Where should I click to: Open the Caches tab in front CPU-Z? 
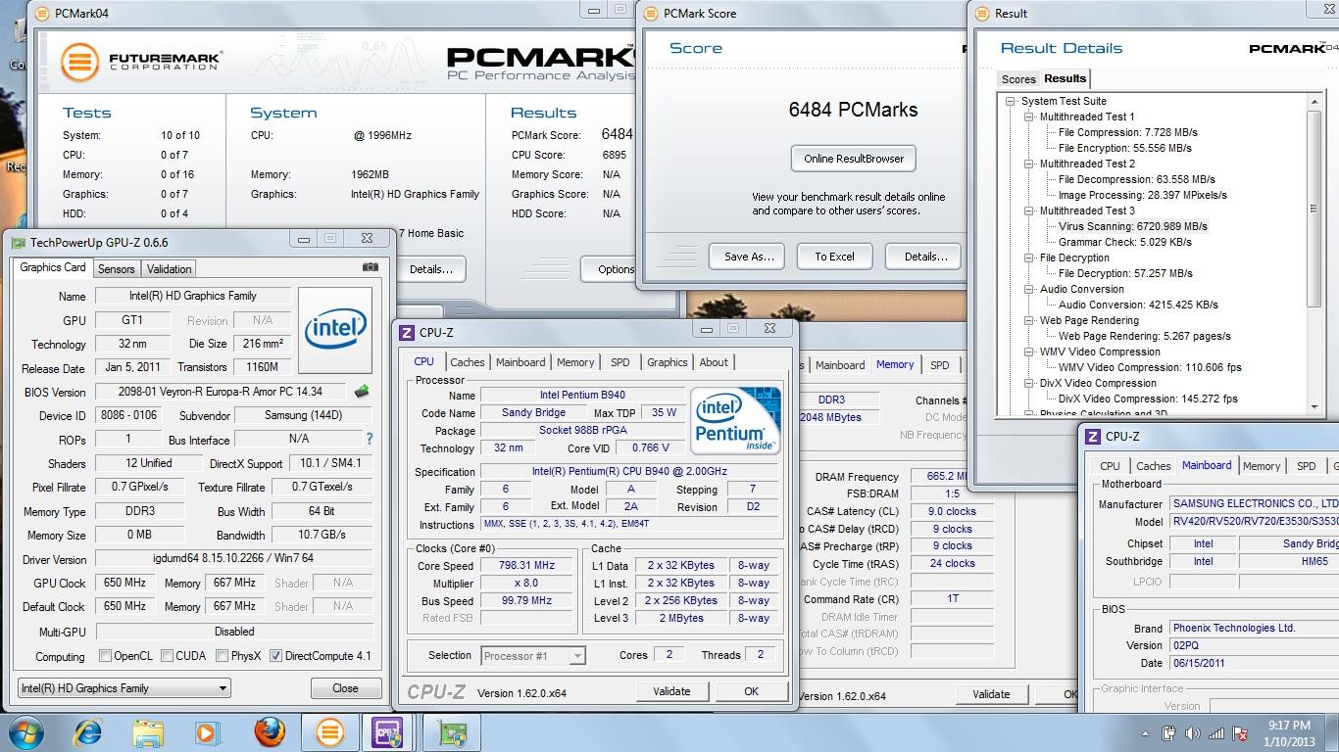[x=468, y=362]
